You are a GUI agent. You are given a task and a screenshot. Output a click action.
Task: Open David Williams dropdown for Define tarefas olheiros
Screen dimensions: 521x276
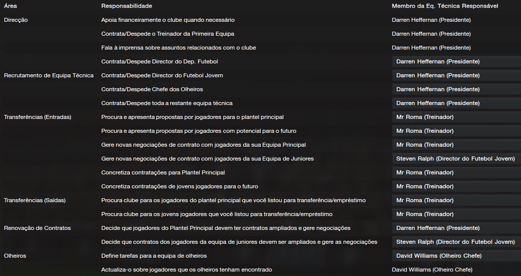pos(456,257)
